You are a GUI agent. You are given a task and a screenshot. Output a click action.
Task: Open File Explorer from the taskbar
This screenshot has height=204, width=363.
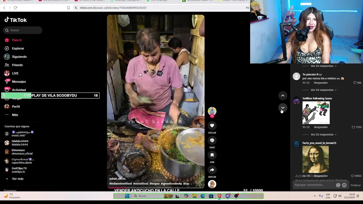pos(195,196)
